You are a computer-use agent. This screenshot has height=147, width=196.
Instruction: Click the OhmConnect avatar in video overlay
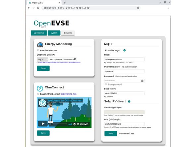pos(42,103)
